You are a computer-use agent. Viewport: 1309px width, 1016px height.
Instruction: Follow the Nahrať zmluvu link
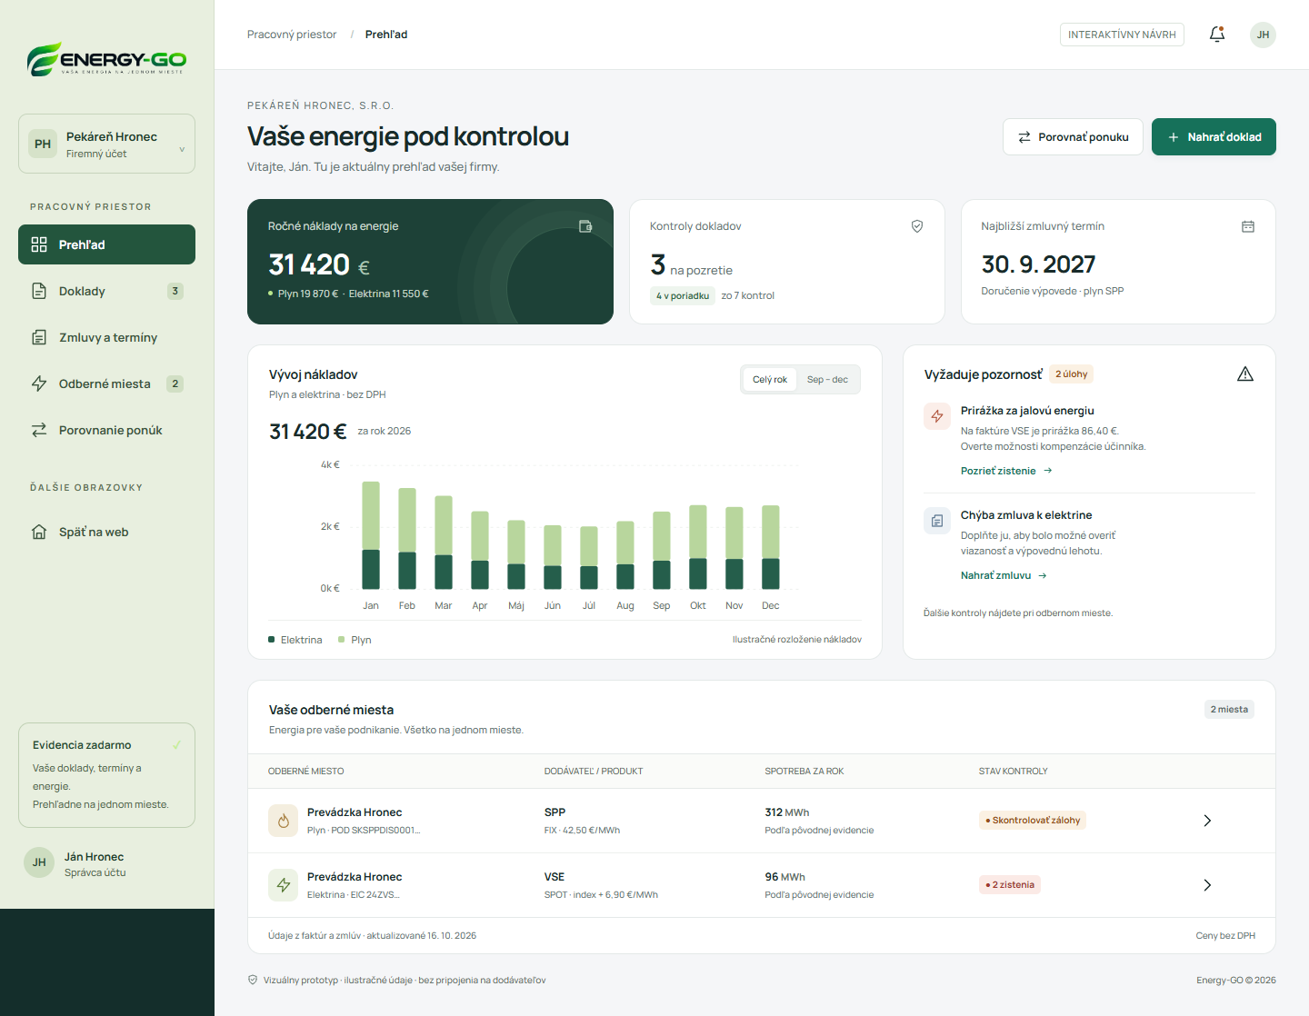(x=1004, y=575)
